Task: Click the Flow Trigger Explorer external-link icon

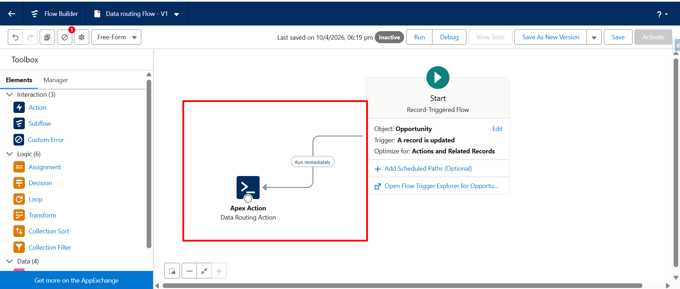Action: [378, 186]
